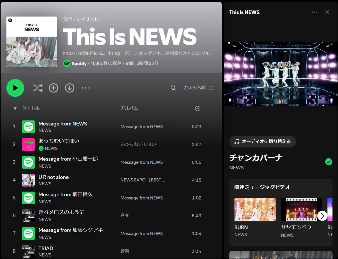Open NEWS artist link under TRIAD
This screenshot has width=338, height=259.
point(45,255)
